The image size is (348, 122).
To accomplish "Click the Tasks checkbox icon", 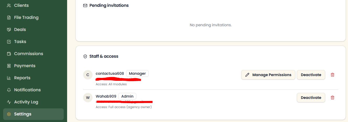I will pyautogui.click(x=9, y=41).
